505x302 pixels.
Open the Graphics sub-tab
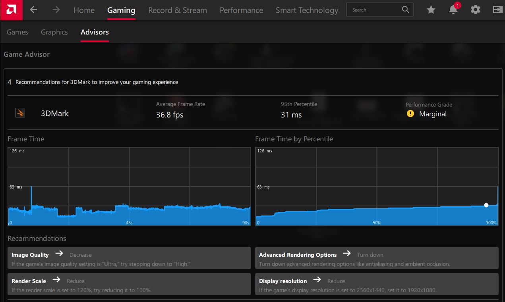click(x=54, y=32)
